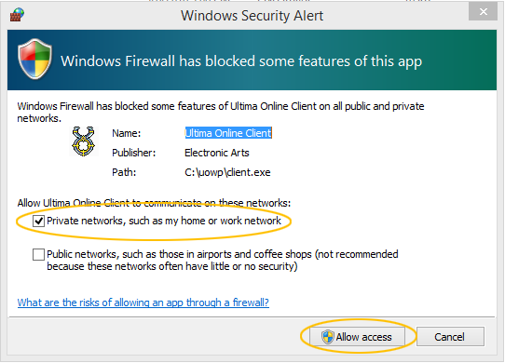Open the firewall risks help link

(143, 302)
